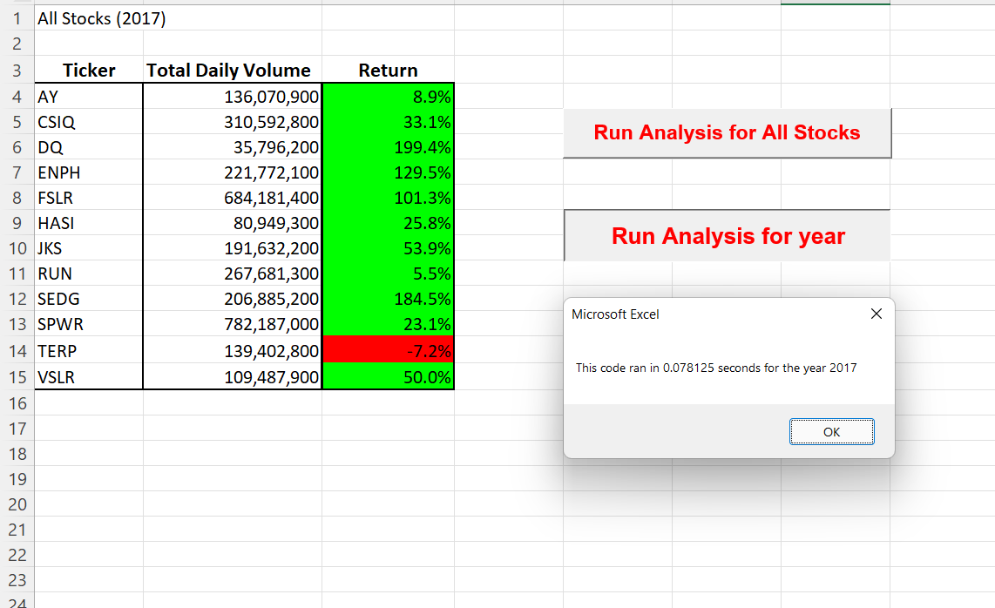
Task: Select row 1 header
Action: click(x=17, y=18)
